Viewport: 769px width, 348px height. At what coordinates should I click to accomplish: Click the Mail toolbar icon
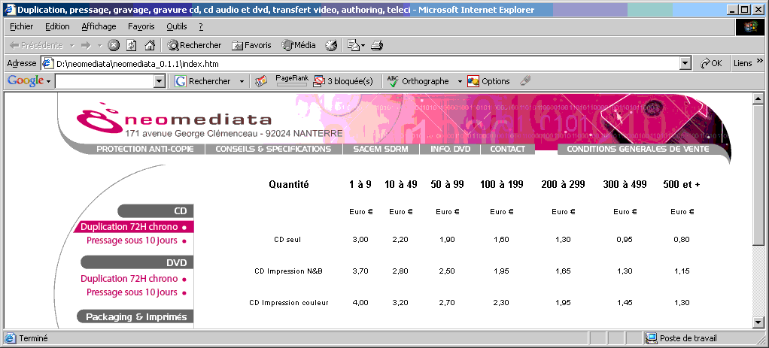353,45
